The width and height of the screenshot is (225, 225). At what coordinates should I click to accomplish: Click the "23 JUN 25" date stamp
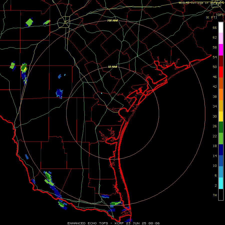coord(136,223)
